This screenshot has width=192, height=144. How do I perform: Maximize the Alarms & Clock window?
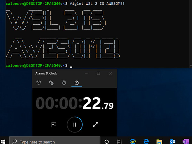[99, 73]
